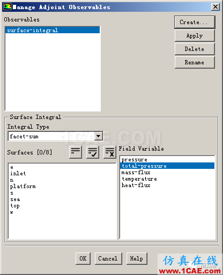
Task: Select surface 'e' in Surfaces list
Action: (62, 167)
